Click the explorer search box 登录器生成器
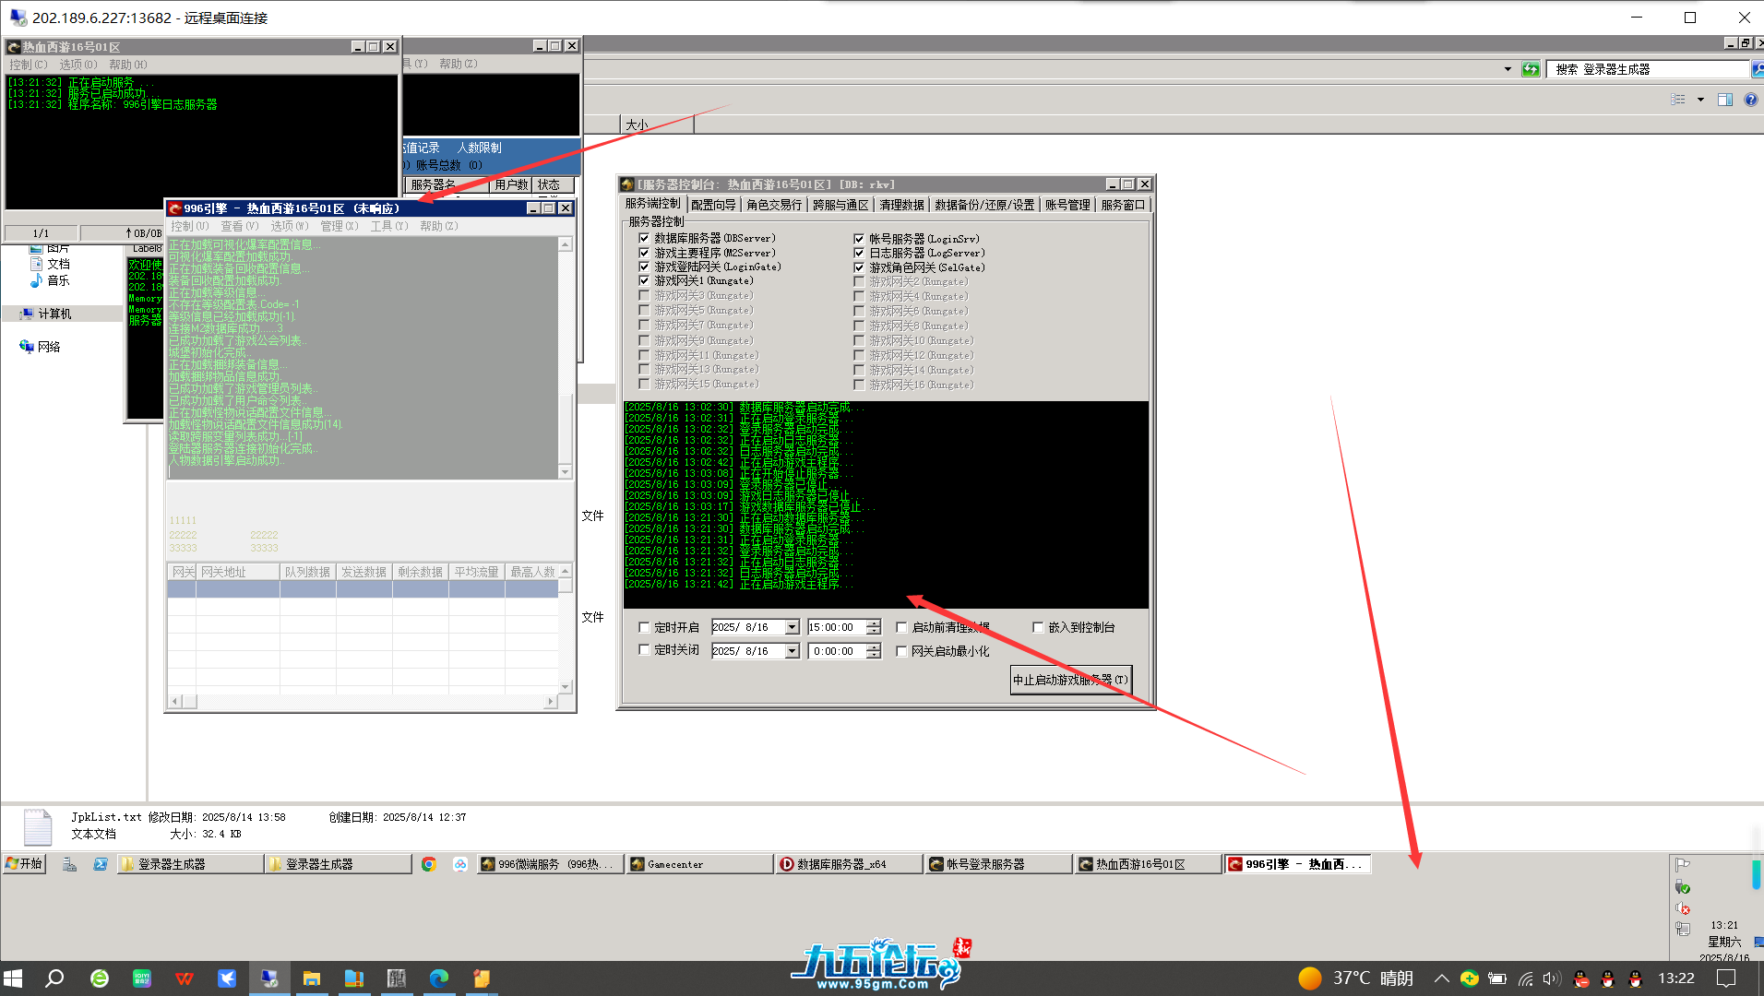Image resolution: width=1764 pixels, height=996 pixels. click(x=1647, y=69)
